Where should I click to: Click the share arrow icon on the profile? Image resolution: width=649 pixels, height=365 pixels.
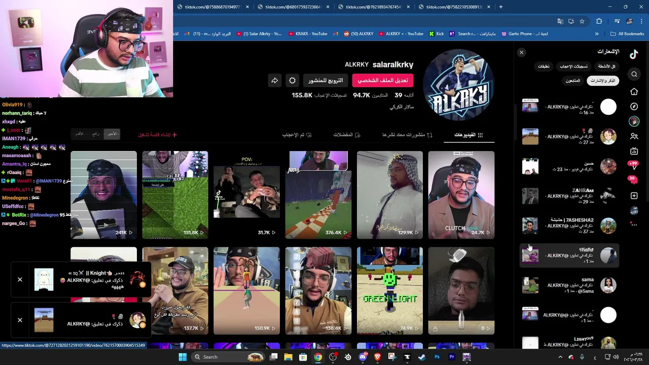pyautogui.click(x=274, y=81)
